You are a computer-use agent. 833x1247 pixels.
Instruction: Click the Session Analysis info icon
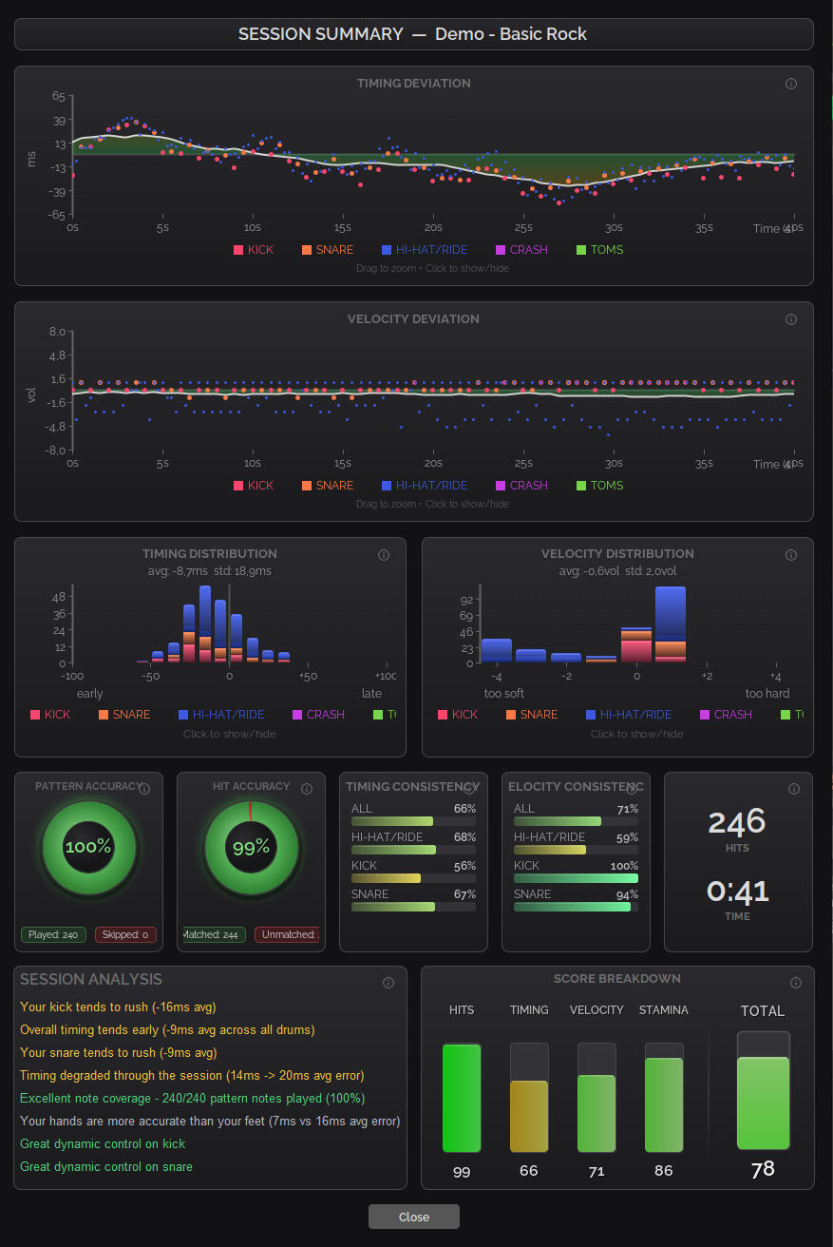[388, 983]
